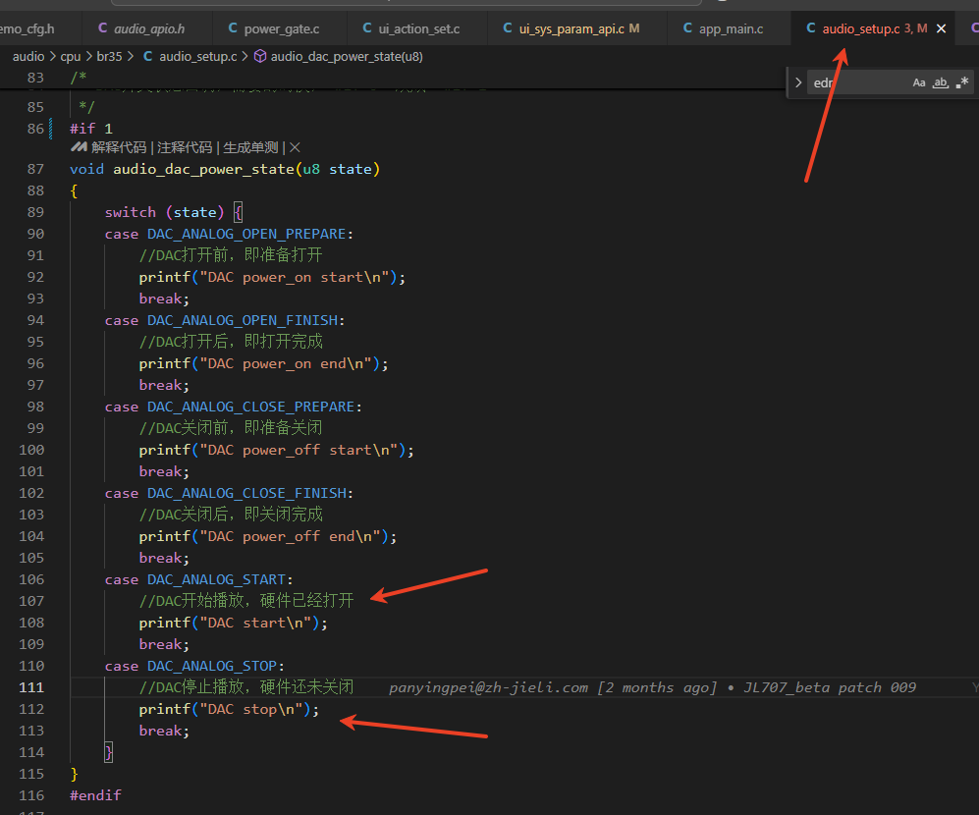Click 'DAC_ANALOG_CLOSE_PREPARE' case label
This screenshot has height=815, width=979.
click(x=251, y=407)
